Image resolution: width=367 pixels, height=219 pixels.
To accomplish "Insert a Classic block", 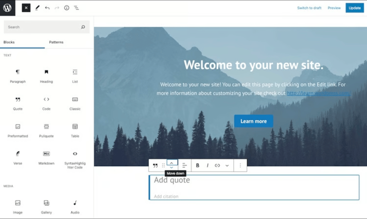I will [x=75, y=104].
